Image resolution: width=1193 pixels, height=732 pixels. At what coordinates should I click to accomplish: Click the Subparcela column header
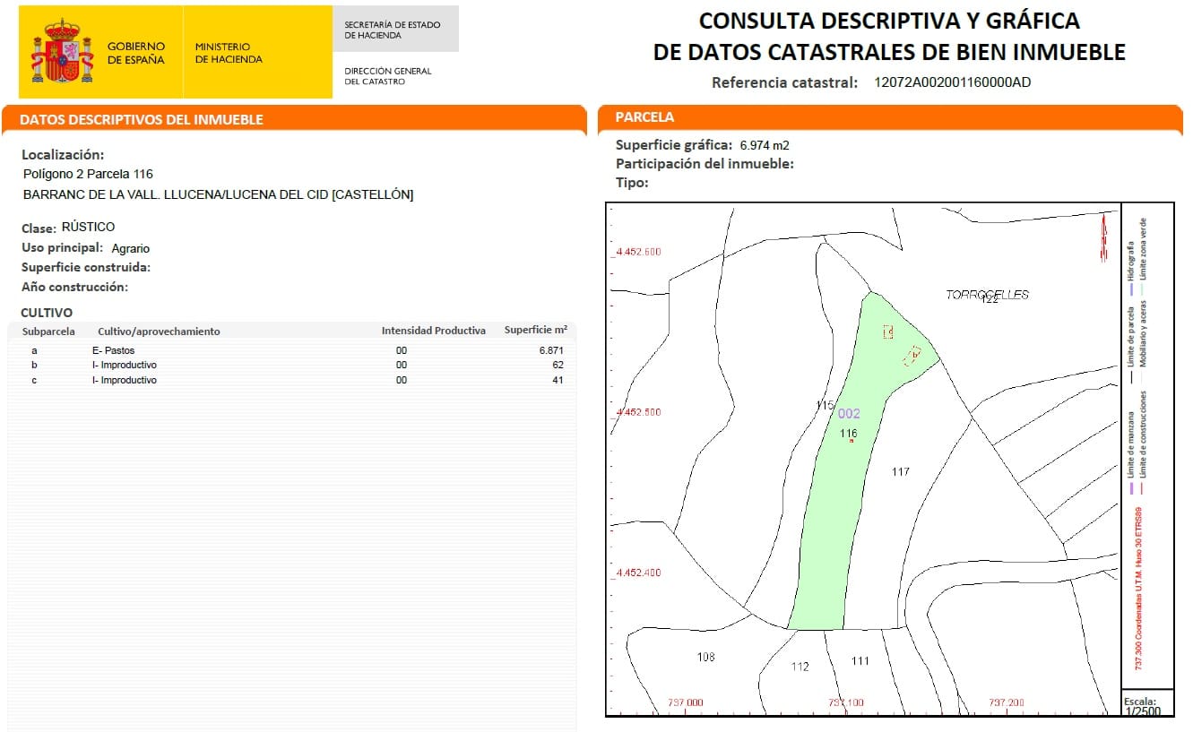(x=48, y=332)
